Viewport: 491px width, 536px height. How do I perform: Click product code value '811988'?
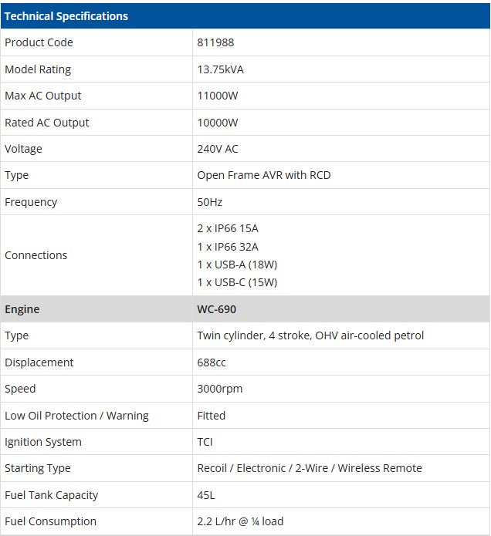pyautogui.click(x=215, y=42)
